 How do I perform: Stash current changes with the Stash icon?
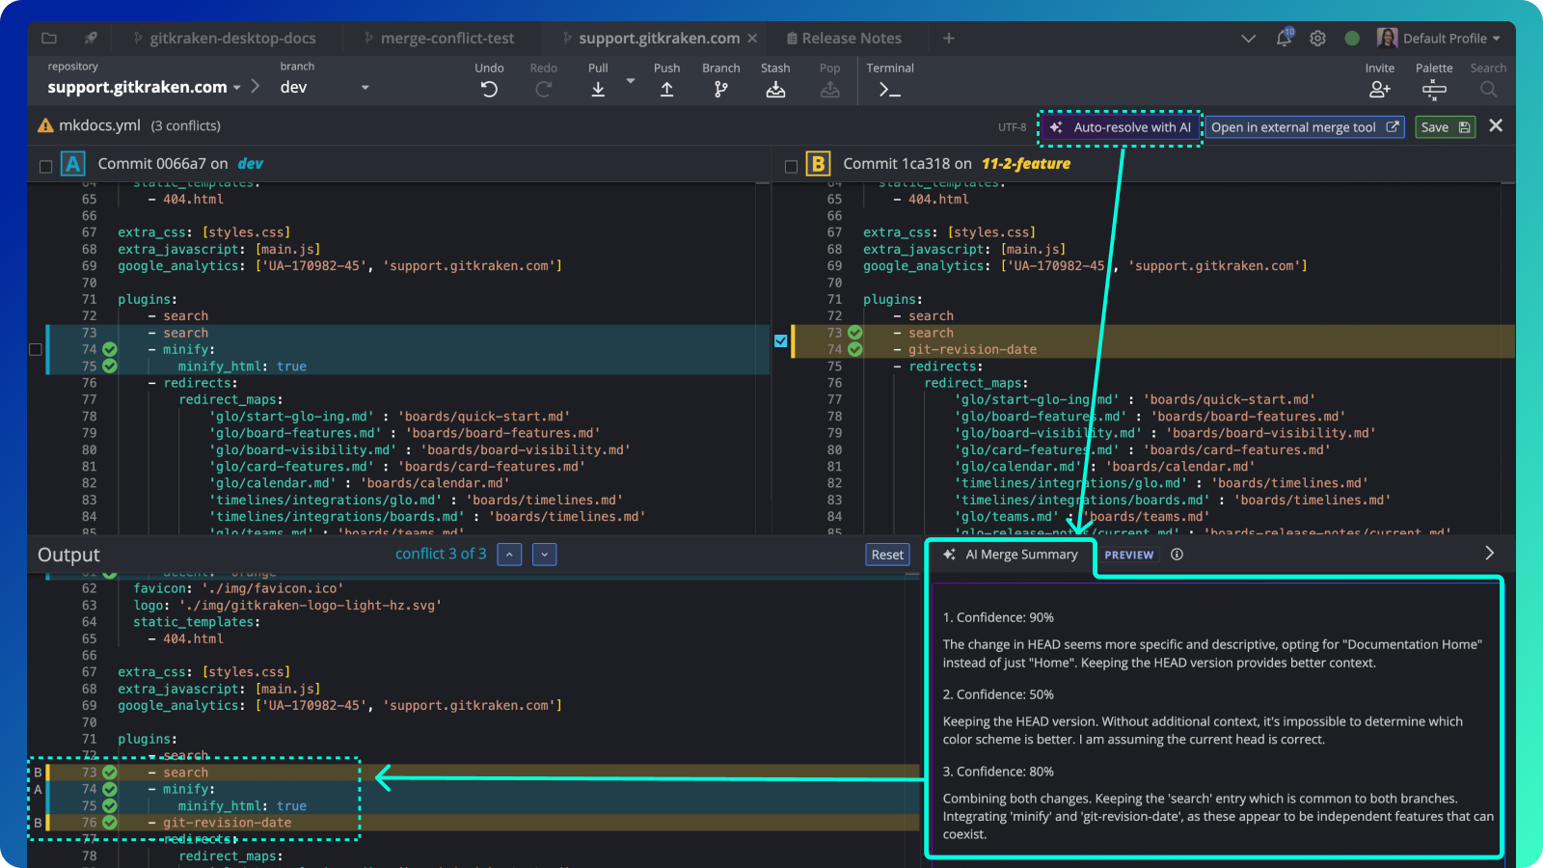775,88
